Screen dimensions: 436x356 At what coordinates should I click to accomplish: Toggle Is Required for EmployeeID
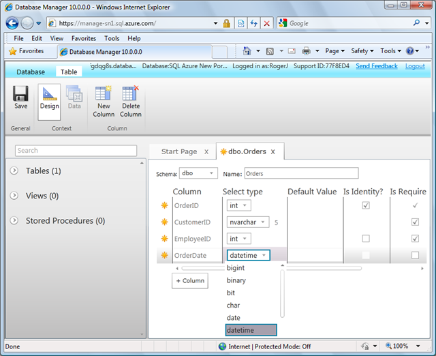coord(415,239)
